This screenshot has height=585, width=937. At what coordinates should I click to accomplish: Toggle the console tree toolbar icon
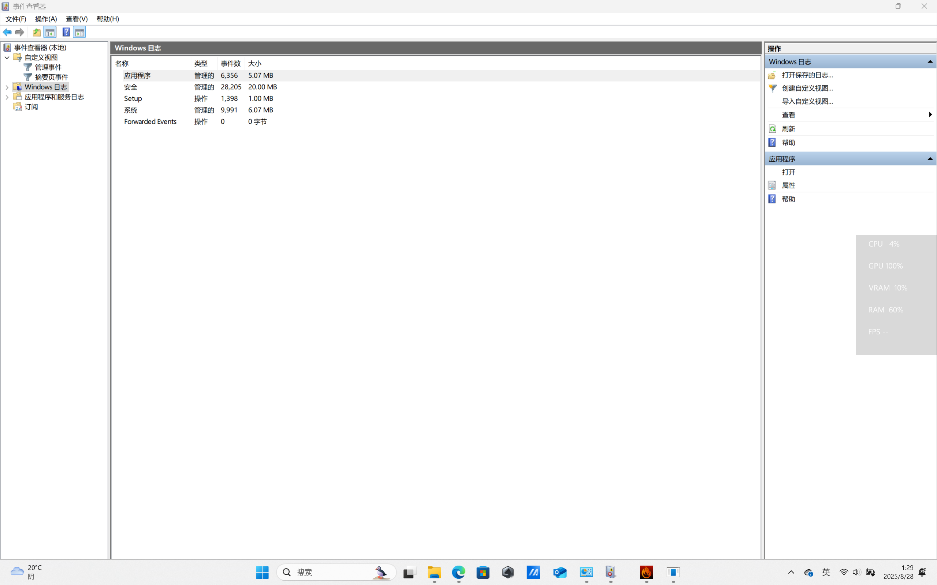point(50,32)
